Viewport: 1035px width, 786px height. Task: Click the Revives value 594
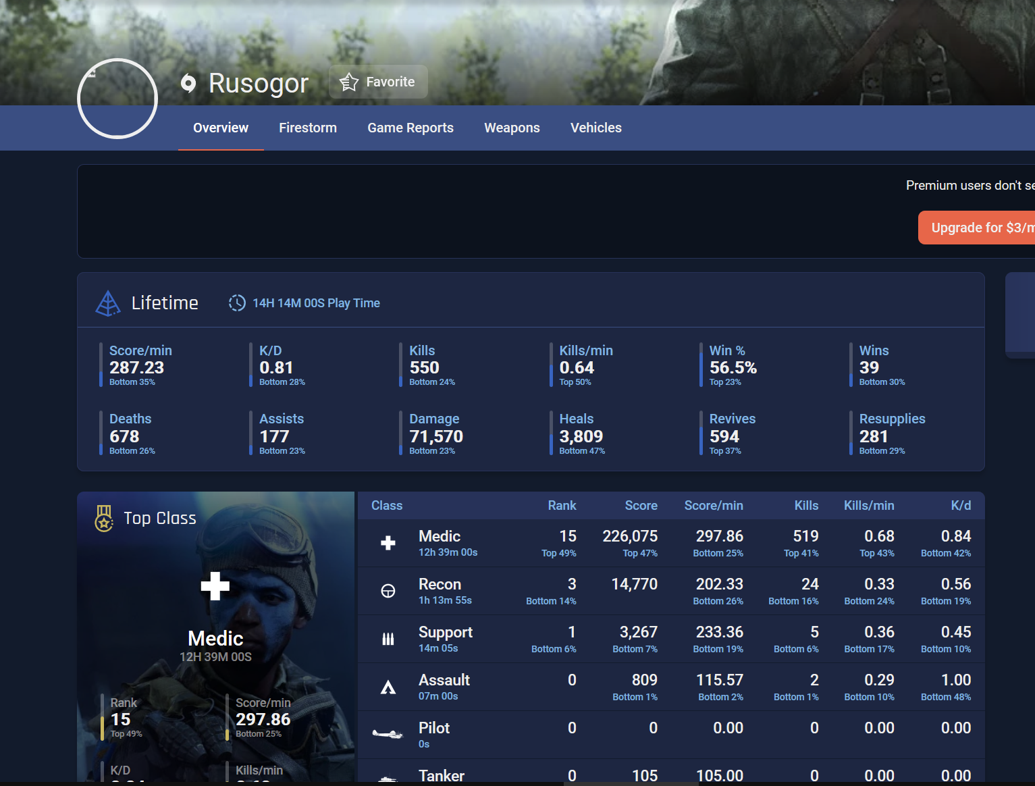coord(724,436)
